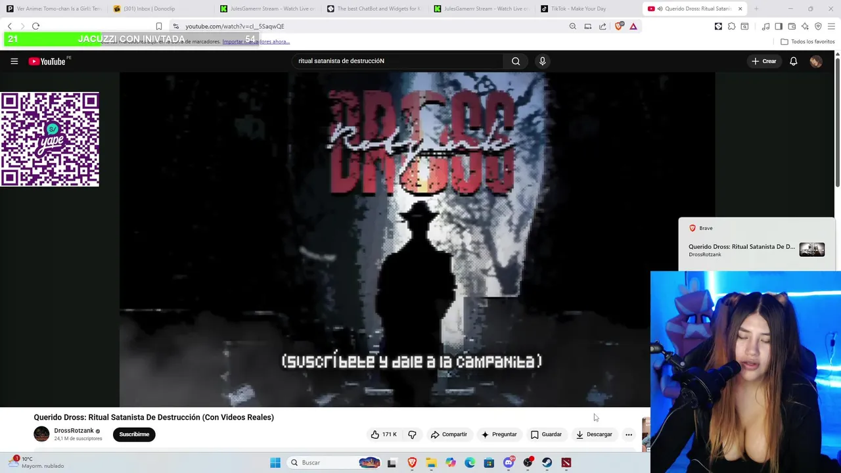The image size is (841, 473).
Task: Open the black-square extension icon in toolbar
Action: click(x=718, y=26)
